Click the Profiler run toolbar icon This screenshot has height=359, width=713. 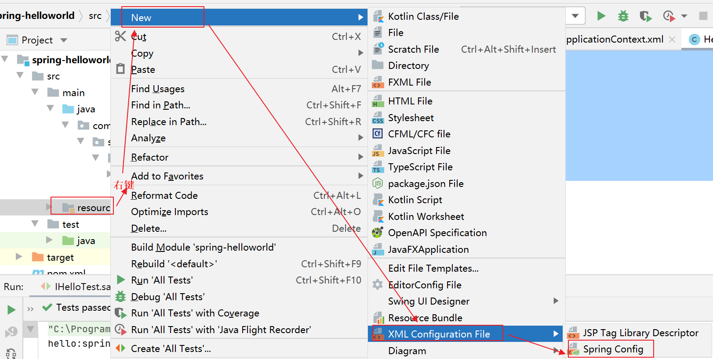point(669,16)
